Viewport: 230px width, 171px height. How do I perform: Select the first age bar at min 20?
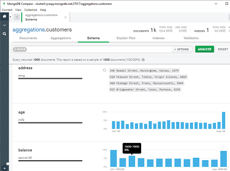(x=113, y=125)
